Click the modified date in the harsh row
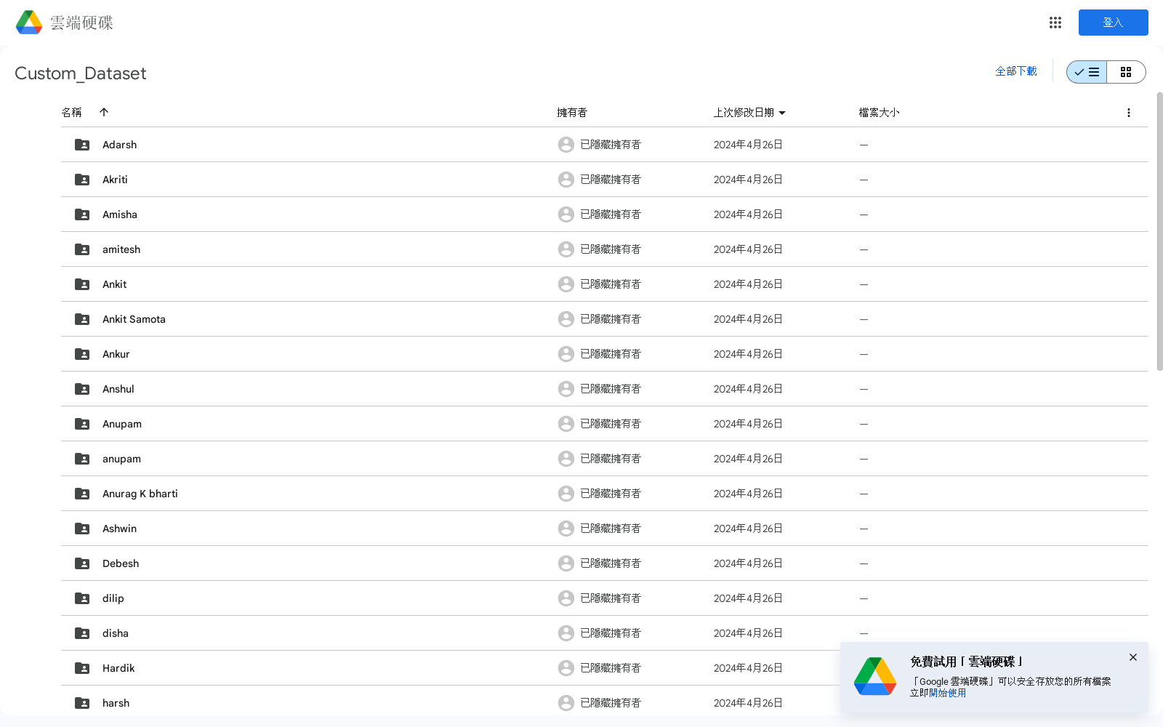1163x727 pixels. click(748, 703)
